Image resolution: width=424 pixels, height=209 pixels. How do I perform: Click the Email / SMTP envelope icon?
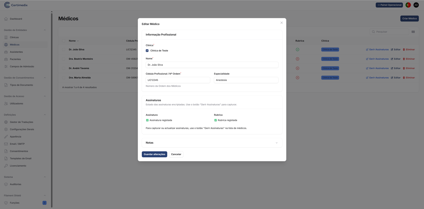point(6,144)
